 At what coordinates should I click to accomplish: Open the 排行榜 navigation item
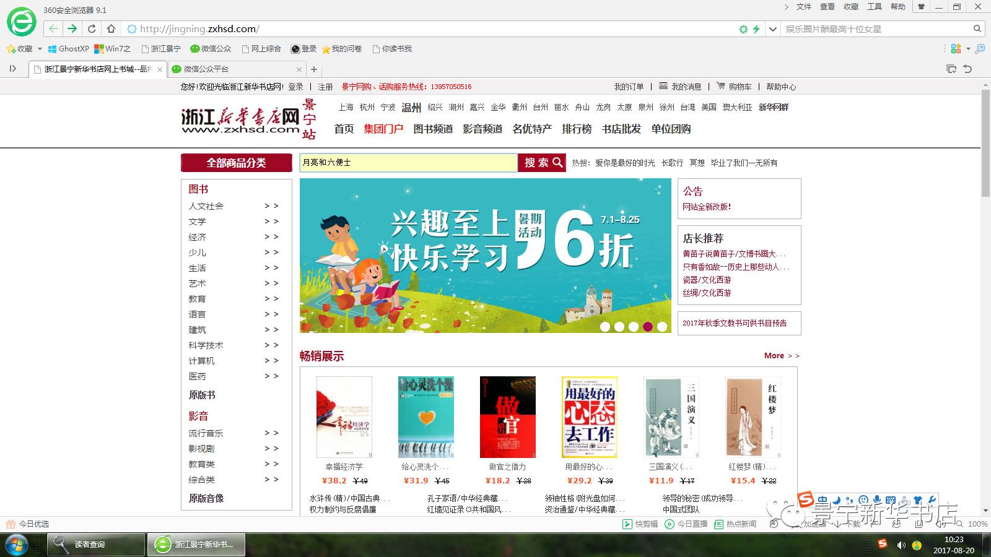tap(577, 129)
